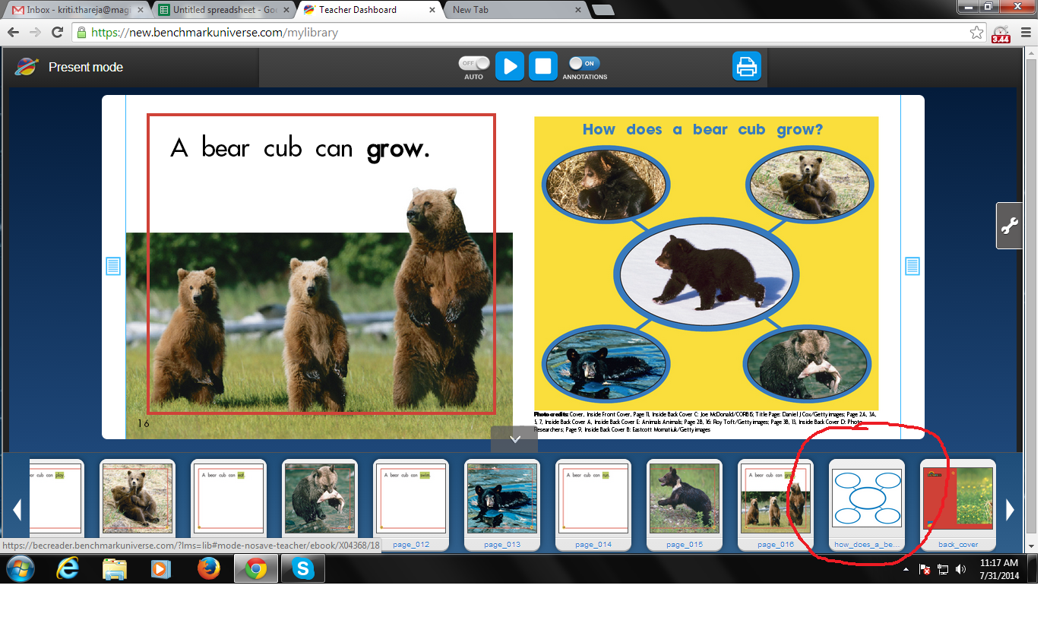Screen dimensions: 1050x636
Task: Turn off the ANNOTATIONS switch
Action: (584, 63)
